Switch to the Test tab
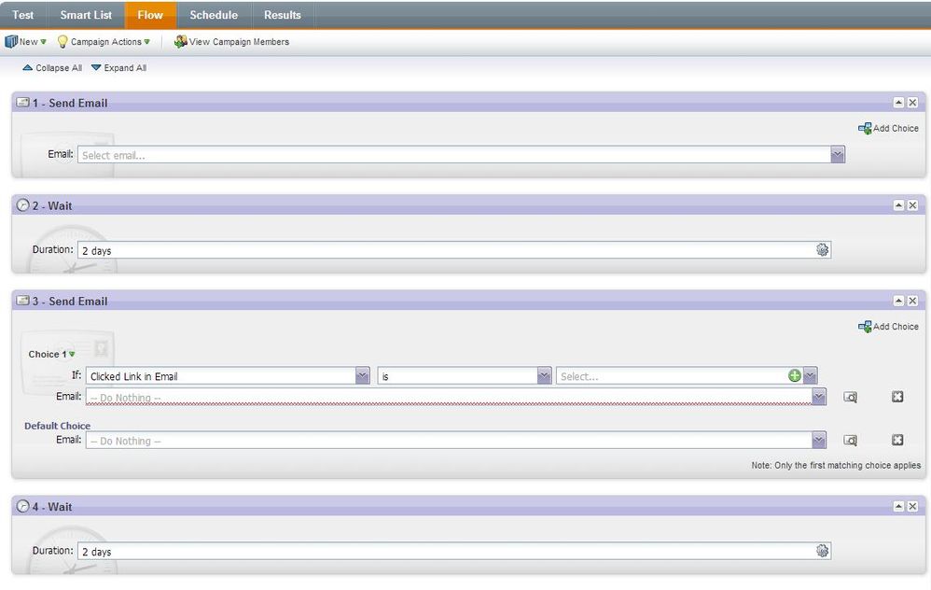The image size is (931, 590). [23, 15]
